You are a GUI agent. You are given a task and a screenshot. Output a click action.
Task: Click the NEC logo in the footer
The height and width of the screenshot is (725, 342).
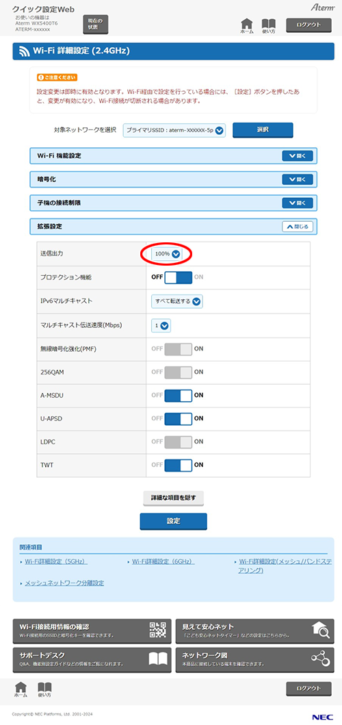point(321,717)
